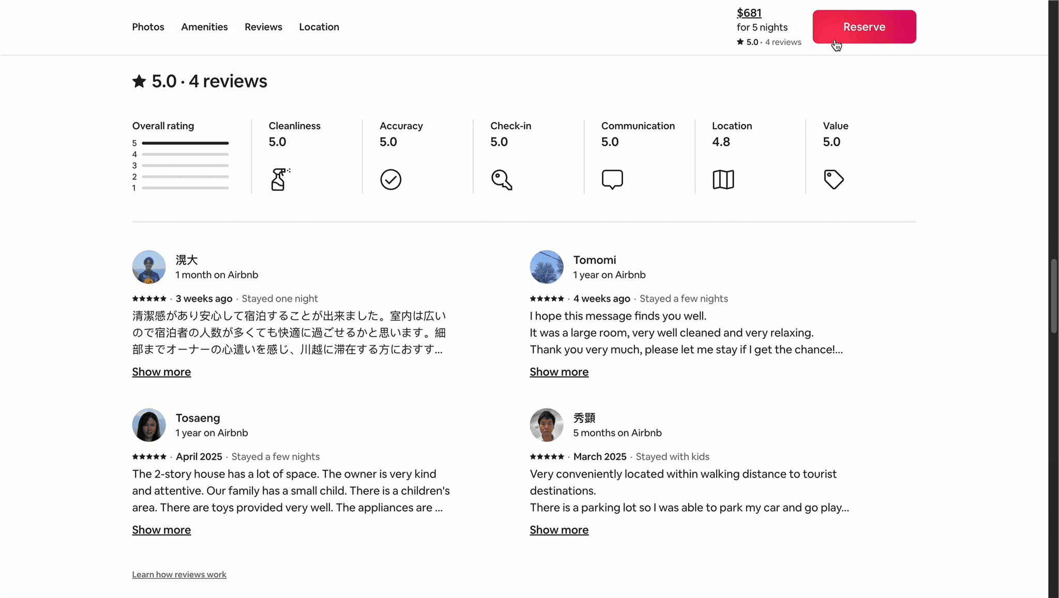Image resolution: width=1059 pixels, height=598 pixels.
Task: Click the spray bottle Cleanliness icon
Action: [278, 179]
